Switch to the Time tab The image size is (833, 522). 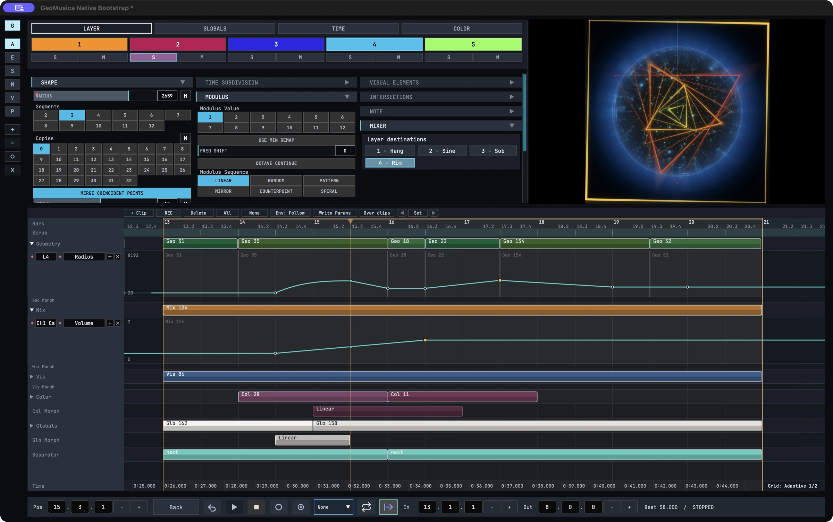pyautogui.click(x=338, y=28)
